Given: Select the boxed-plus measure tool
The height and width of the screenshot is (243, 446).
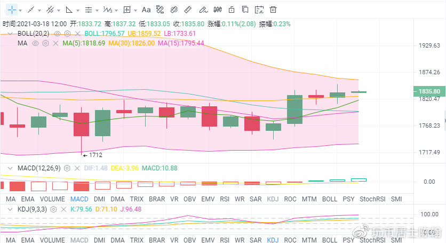Looking at the screenshot, I should pos(126,10).
